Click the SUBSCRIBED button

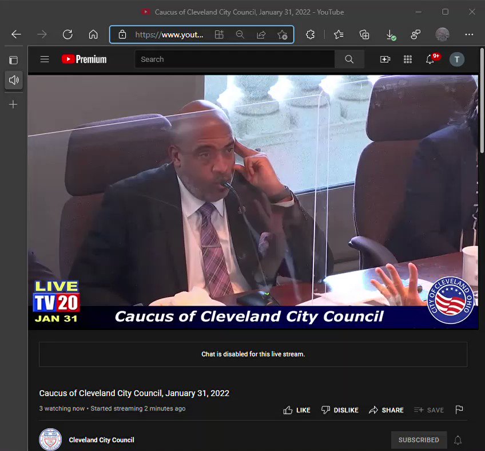coord(419,440)
